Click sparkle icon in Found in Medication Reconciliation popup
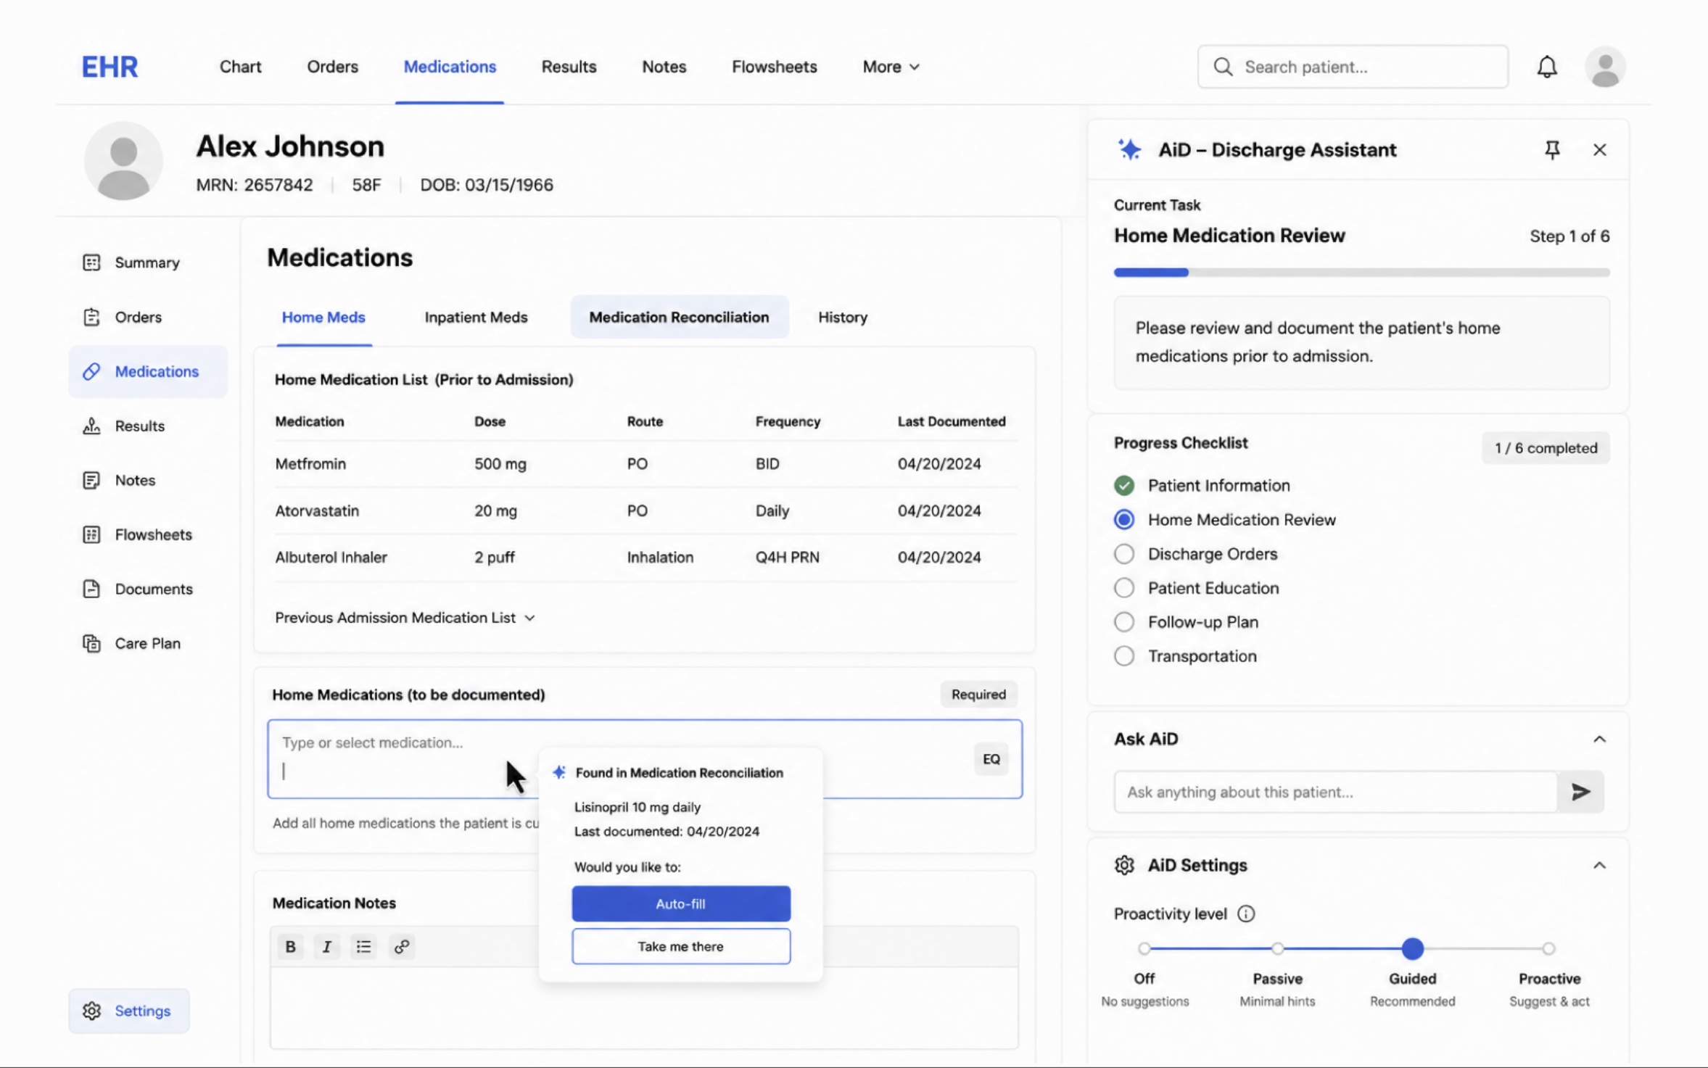The image size is (1708, 1068). tap(559, 772)
